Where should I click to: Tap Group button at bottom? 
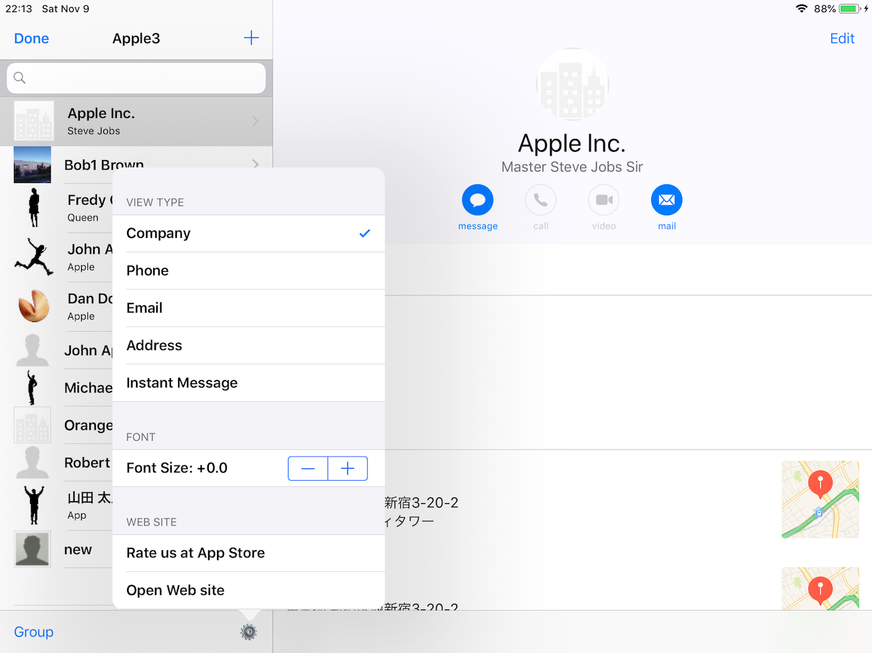pos(34,632)
